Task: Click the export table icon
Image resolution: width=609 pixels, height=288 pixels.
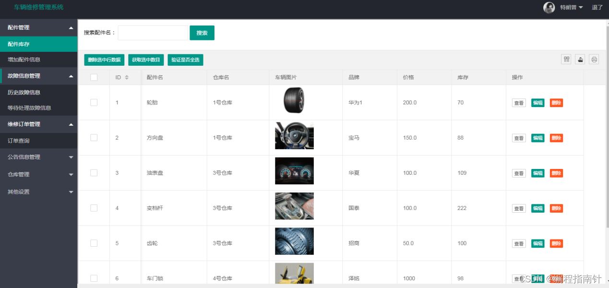Action: pos(580,60)
